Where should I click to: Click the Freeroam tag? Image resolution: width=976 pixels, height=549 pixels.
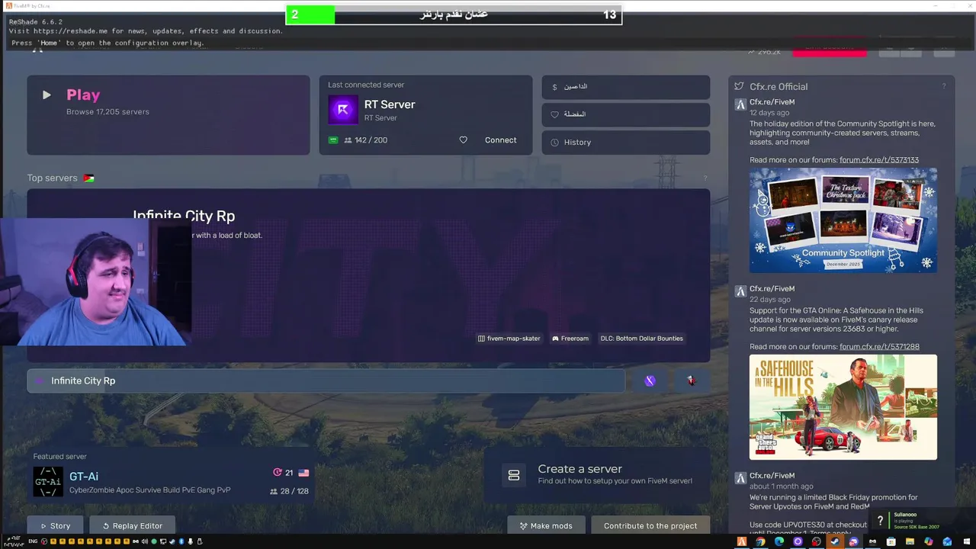click(570, 339)
